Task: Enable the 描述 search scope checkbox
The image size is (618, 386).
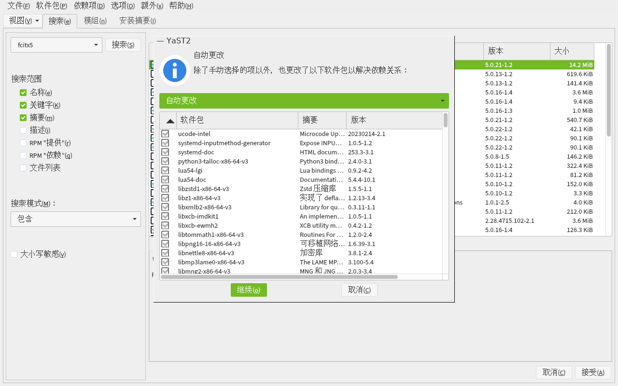Action: click(23, 130)
